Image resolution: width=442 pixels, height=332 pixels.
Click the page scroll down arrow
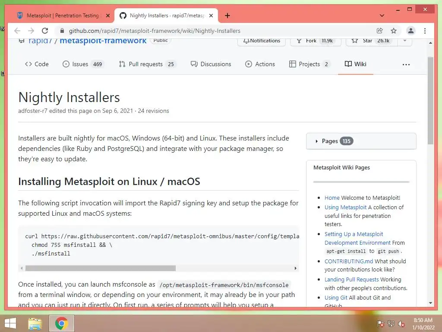(x=430, y=303)
